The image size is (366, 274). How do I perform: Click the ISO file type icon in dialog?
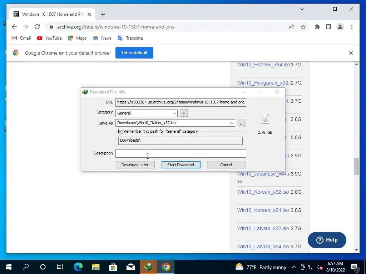coord(266,119)
